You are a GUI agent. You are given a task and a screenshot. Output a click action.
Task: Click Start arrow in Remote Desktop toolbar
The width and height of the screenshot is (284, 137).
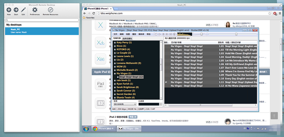click(x=16, y=11)
